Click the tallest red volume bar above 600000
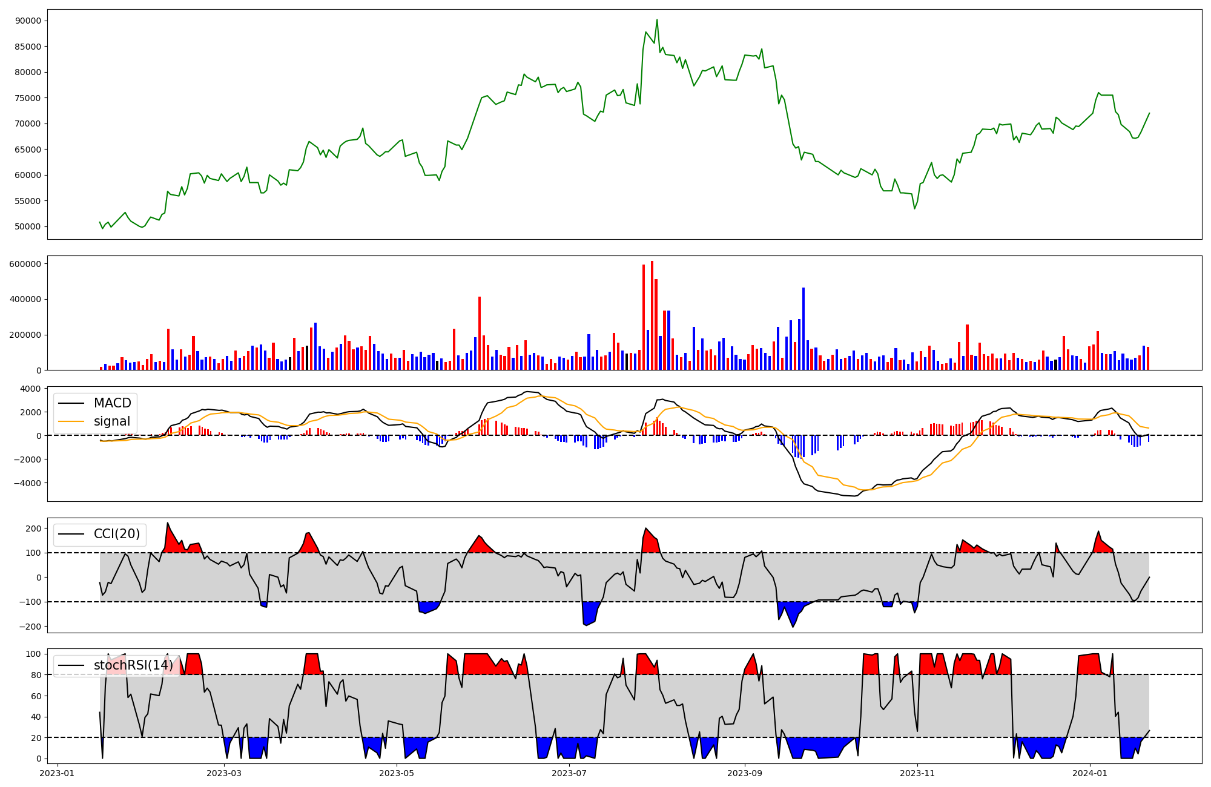 [652, 315]
